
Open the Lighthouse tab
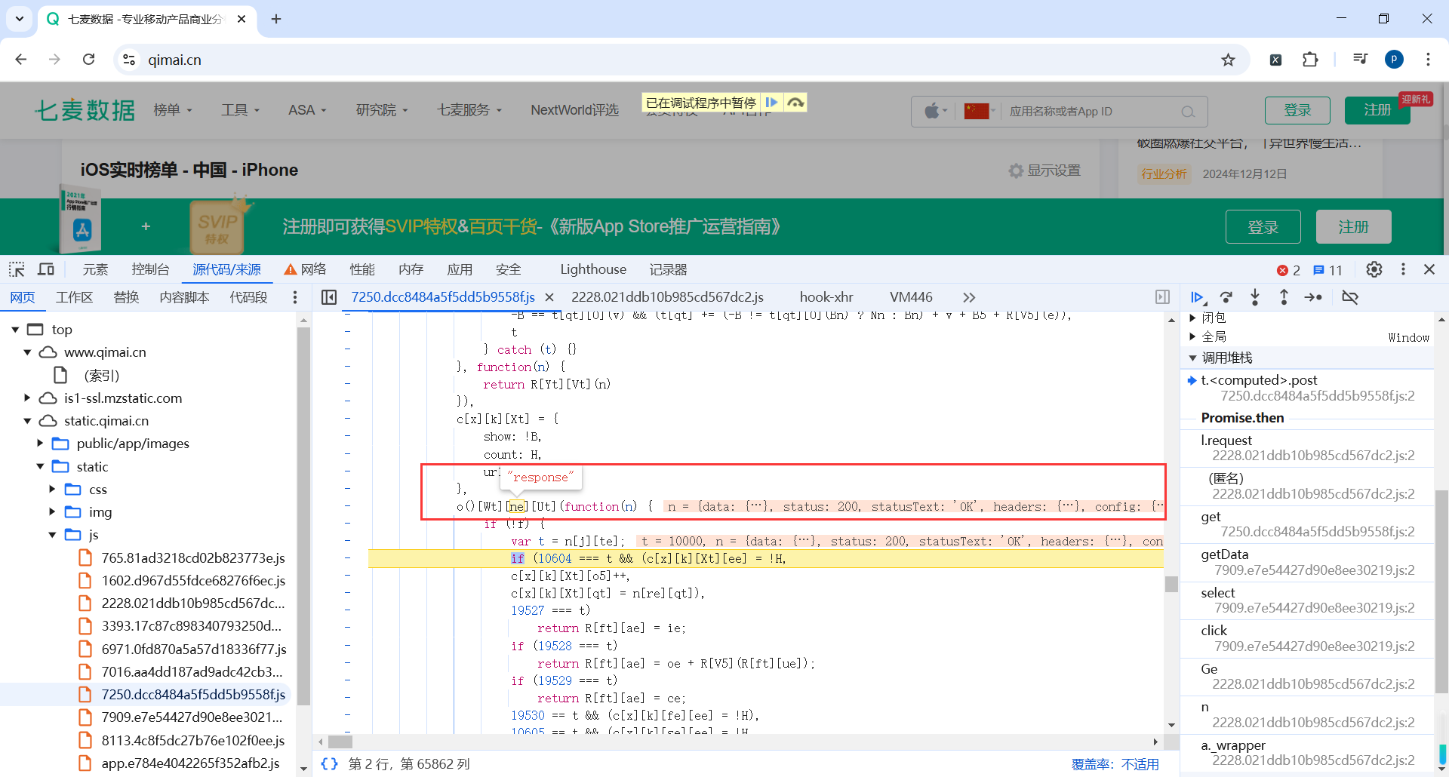[593, 269]
